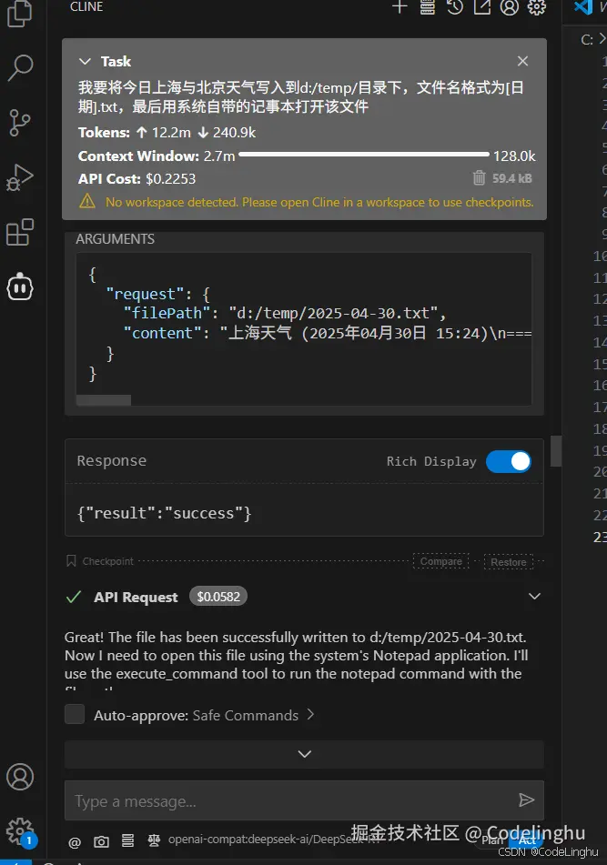Open the Cline robot icon in activity bar
The width and height of the screenshot is (607, 865).
click(x=19, y=287)
